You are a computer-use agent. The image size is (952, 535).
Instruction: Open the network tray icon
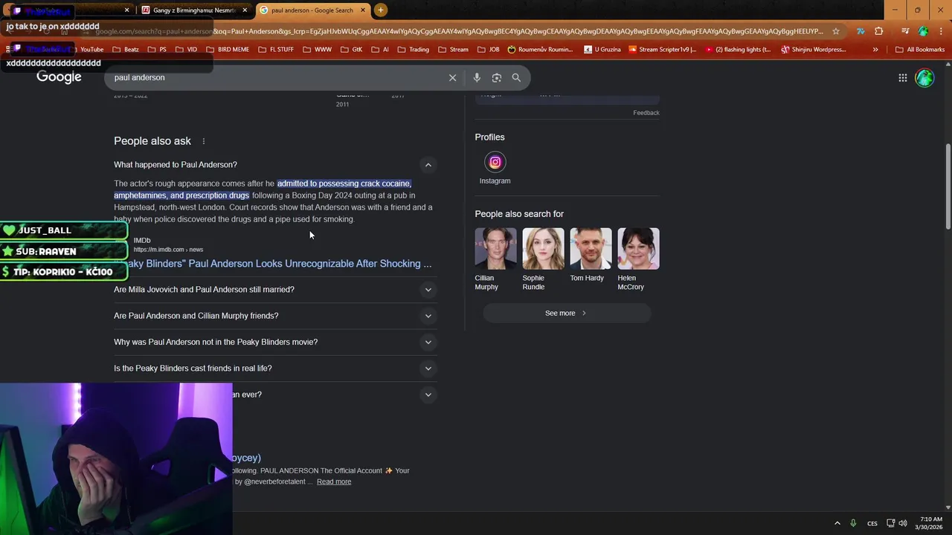pos(891,523)
